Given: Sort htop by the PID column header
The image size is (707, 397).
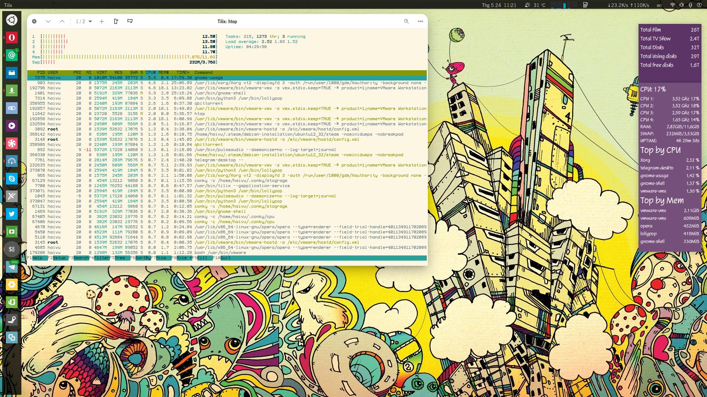Looking at the screenshot, I should click(41, 73).
